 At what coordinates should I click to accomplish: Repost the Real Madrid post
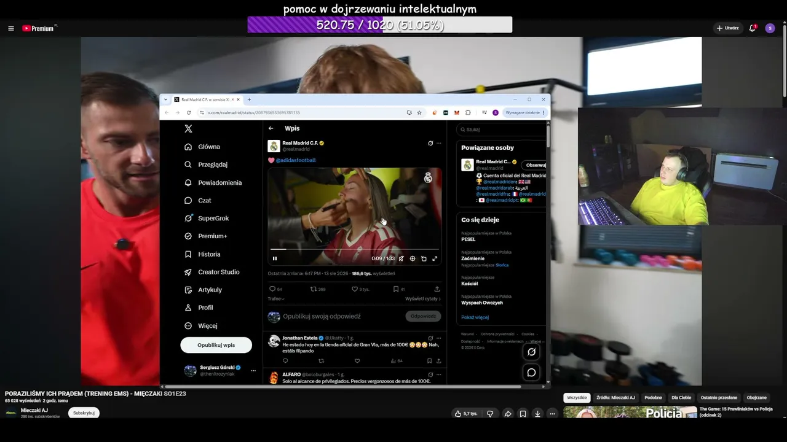[x=314, y=289]
